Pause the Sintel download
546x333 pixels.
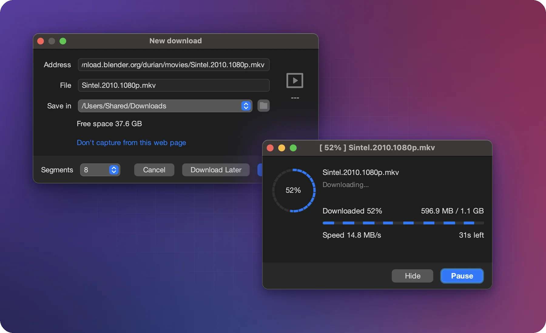click(x=462, y=276)
